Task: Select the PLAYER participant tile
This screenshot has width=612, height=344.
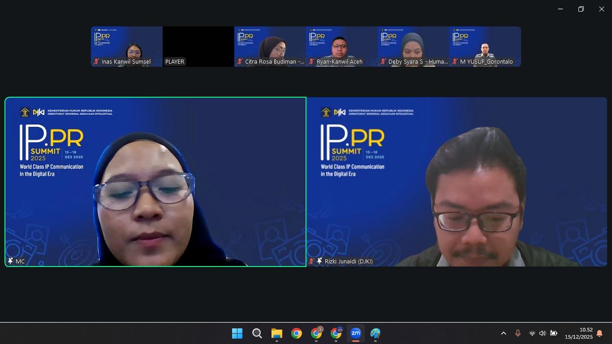Action: click(198, 47)
